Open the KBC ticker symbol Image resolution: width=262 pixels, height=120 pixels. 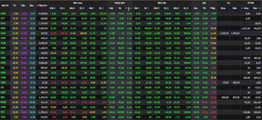tap(3, 28)
